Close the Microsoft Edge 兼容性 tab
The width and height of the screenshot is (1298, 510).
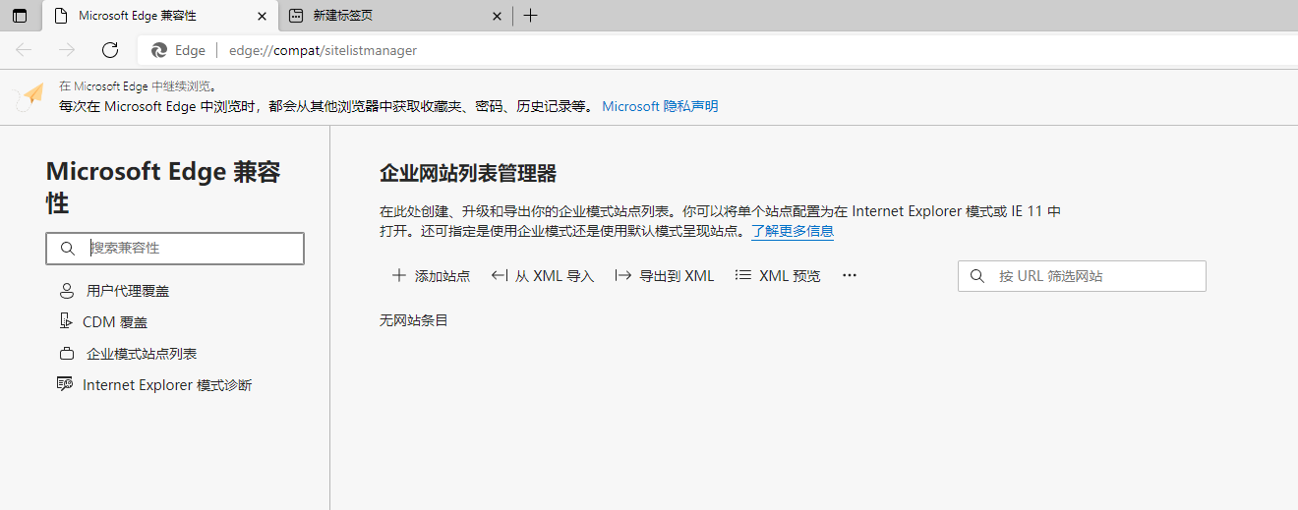click(262, 16)
